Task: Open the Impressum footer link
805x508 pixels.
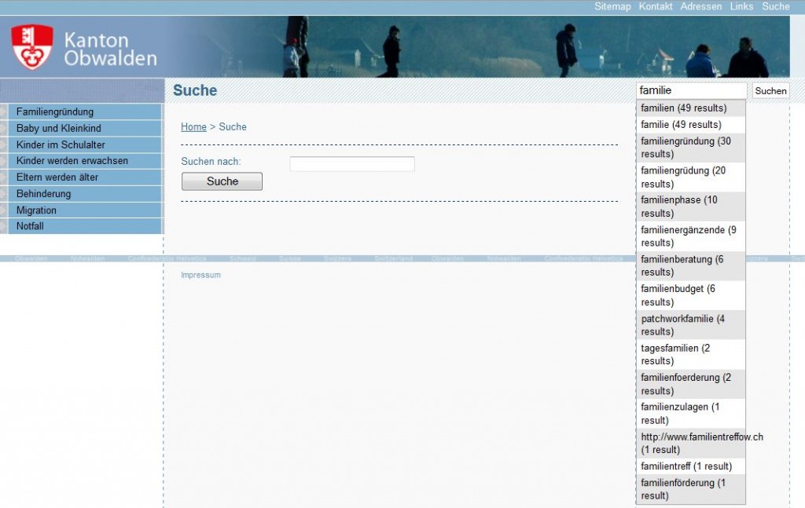Action: point(200,275)
